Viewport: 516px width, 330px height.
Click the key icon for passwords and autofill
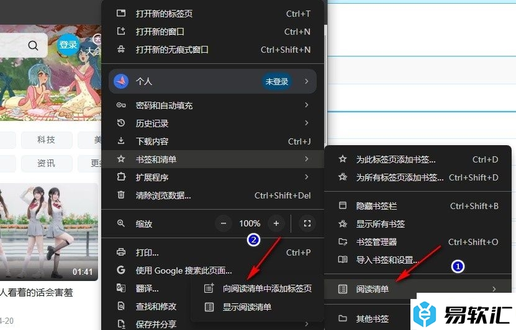point(121,105)
